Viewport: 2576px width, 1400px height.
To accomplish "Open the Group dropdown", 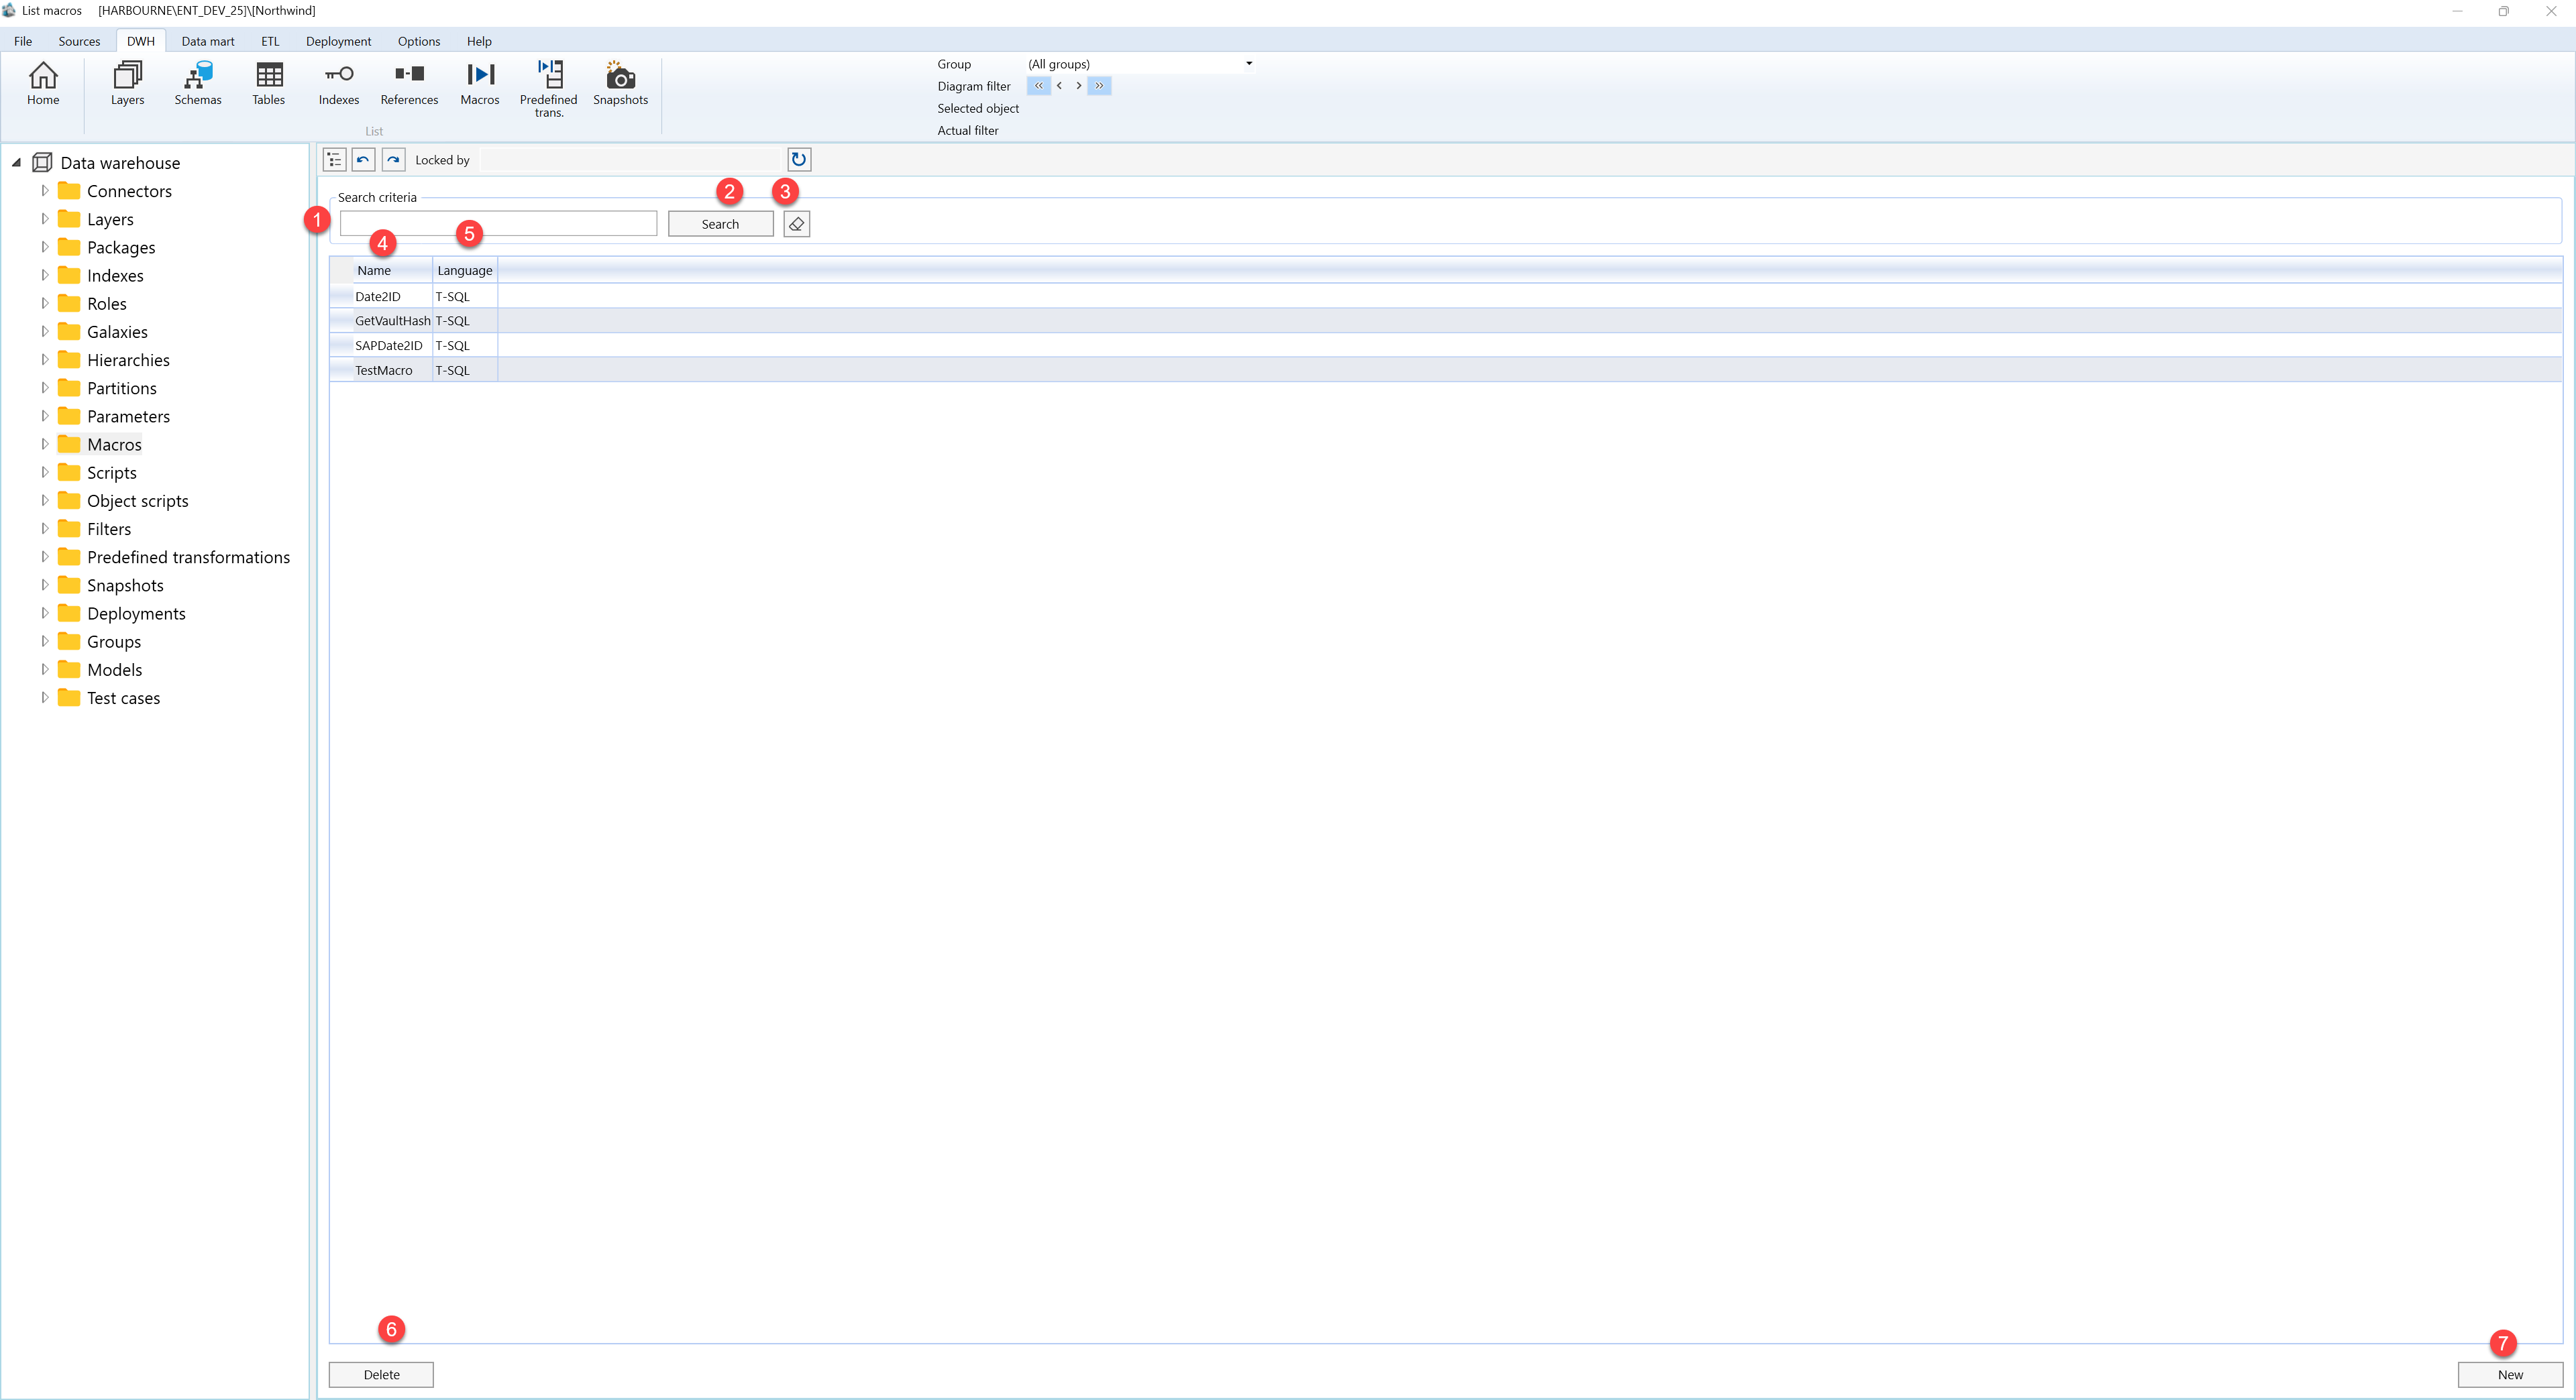I will pos(1248,64).
